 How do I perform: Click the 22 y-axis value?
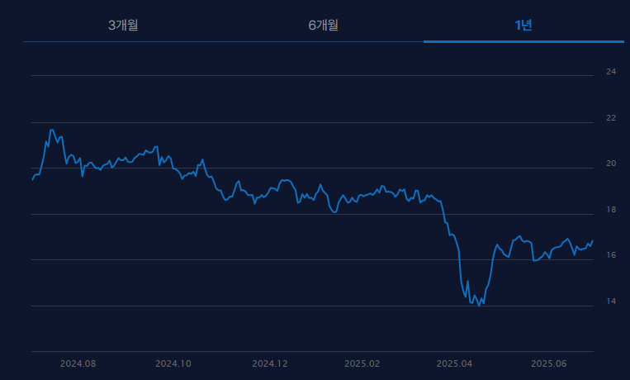tap(611, 118)
